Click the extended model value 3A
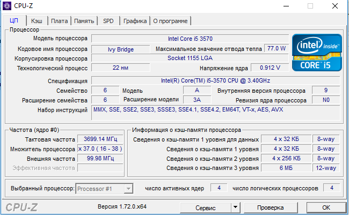 pos(197,100)
